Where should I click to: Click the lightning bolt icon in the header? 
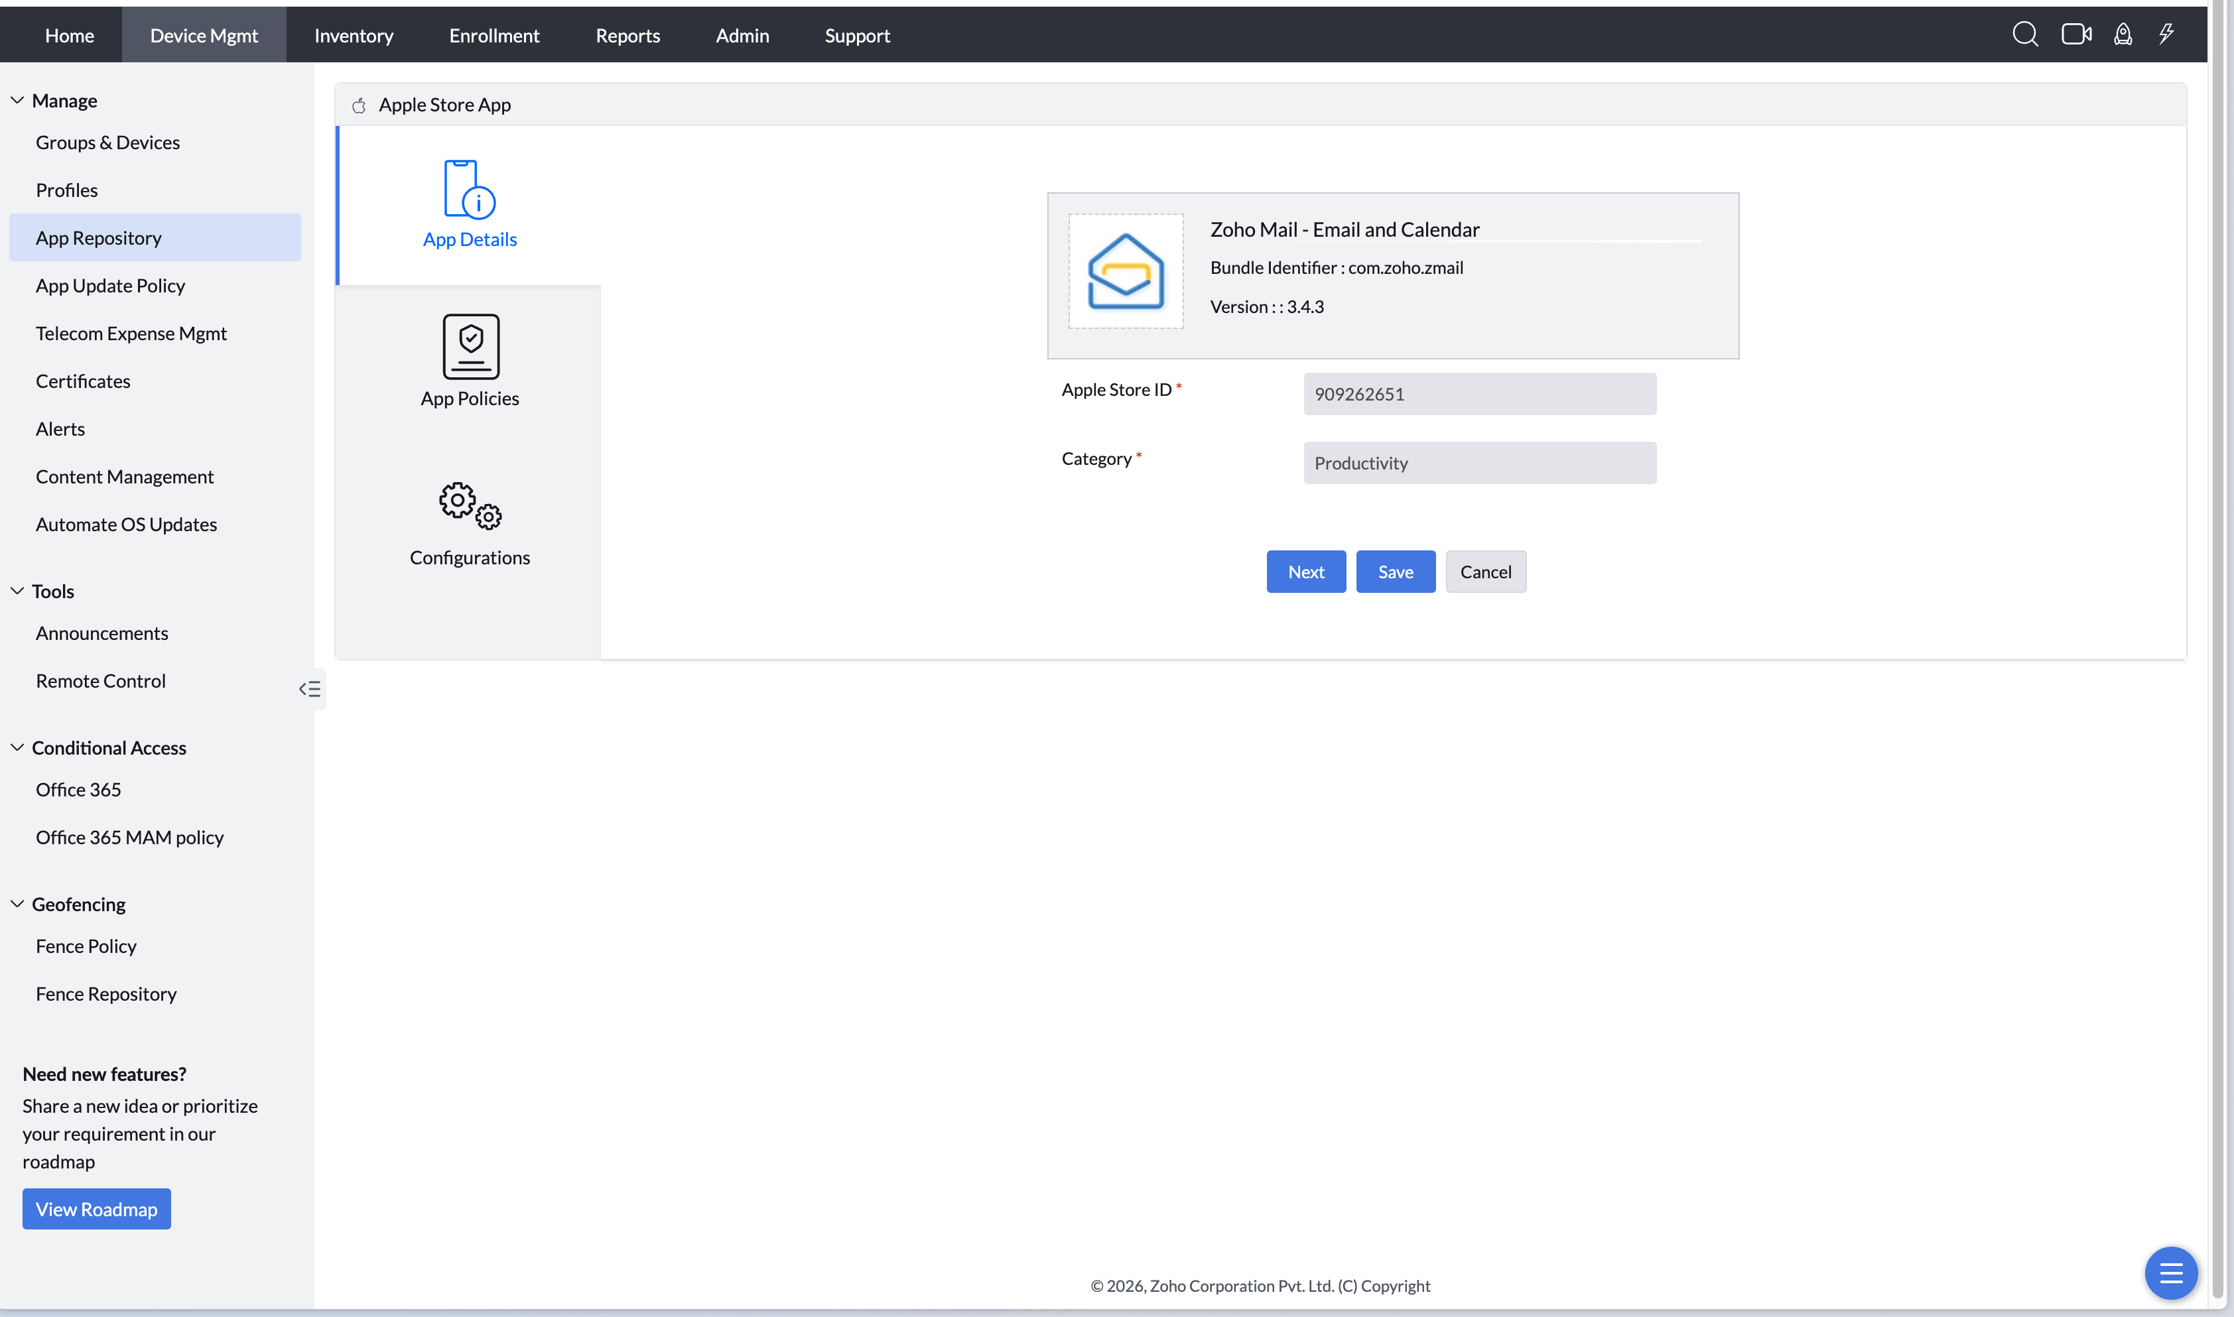pyautogui.click(x=2166, y=34)
